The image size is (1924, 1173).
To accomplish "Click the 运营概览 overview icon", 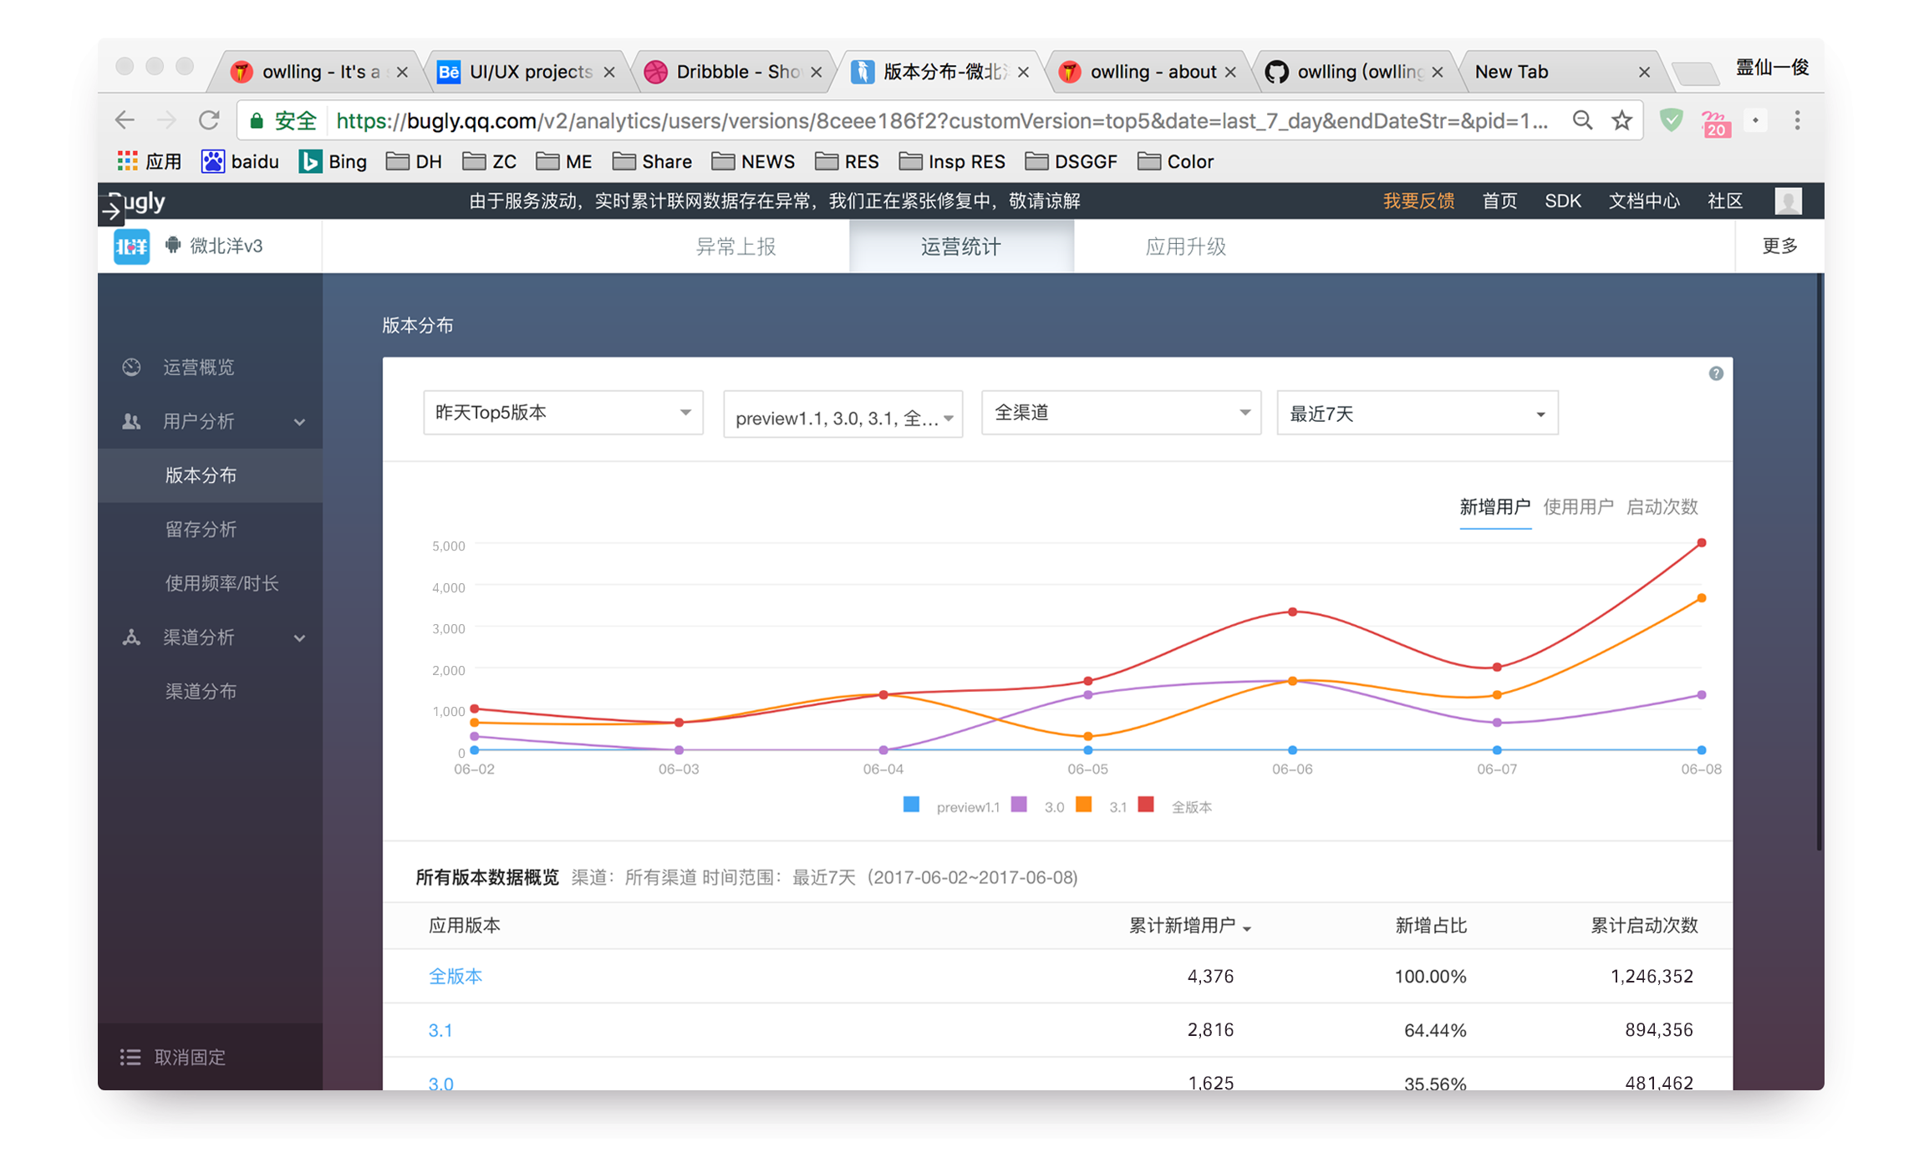I will (131, 367).
